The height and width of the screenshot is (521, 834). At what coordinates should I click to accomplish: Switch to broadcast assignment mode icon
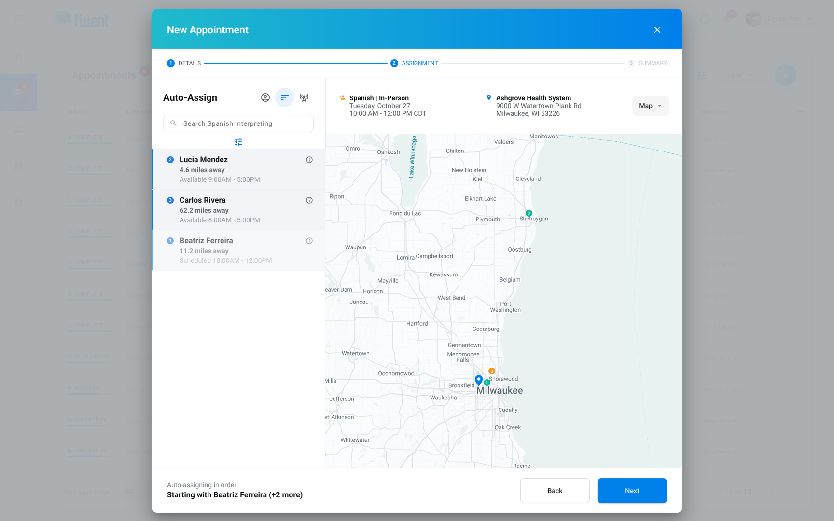pos(304,97)
